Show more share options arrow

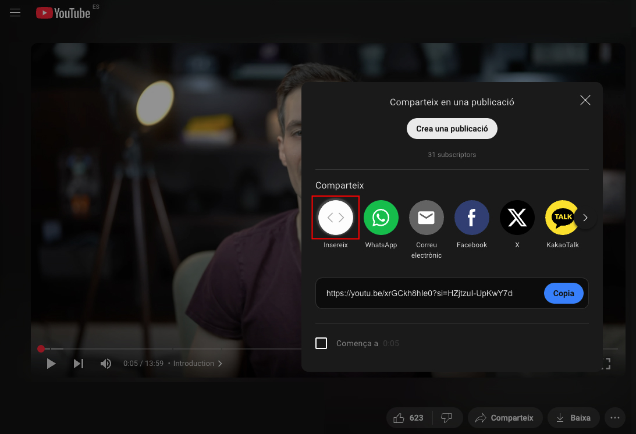click(585, 218)
